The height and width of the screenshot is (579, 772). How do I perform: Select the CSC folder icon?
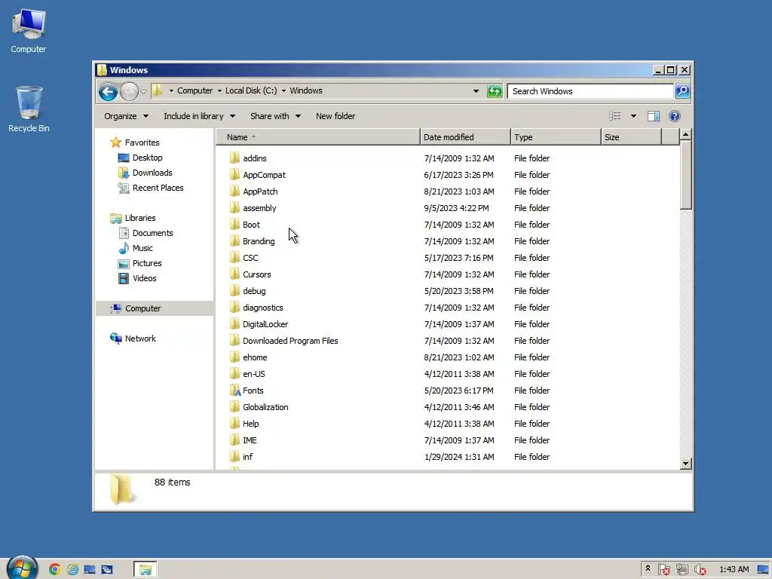(235, 258)
